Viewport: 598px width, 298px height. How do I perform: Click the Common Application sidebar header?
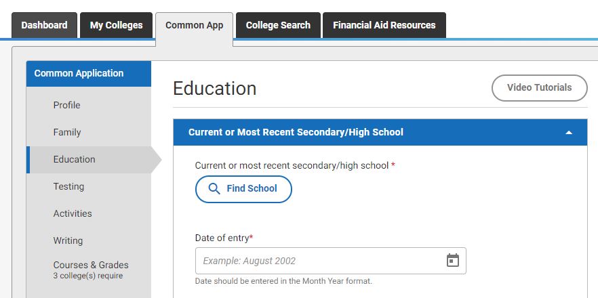pyautogui.click(x=89, y=74)
